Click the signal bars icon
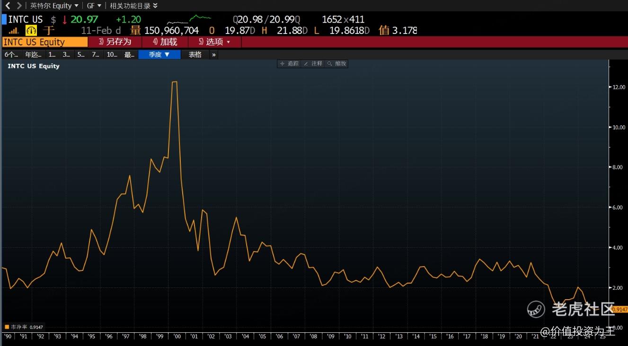 coord(14,31)
